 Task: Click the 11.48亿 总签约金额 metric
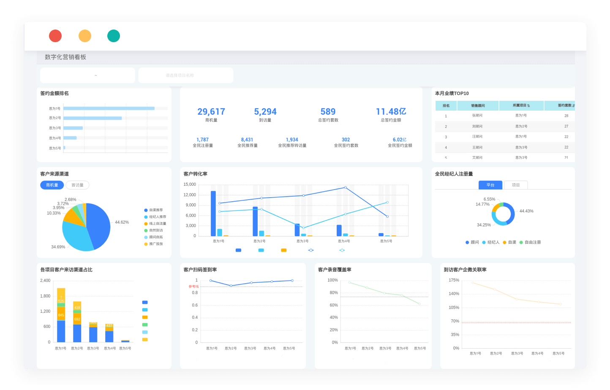pos(391,114)
